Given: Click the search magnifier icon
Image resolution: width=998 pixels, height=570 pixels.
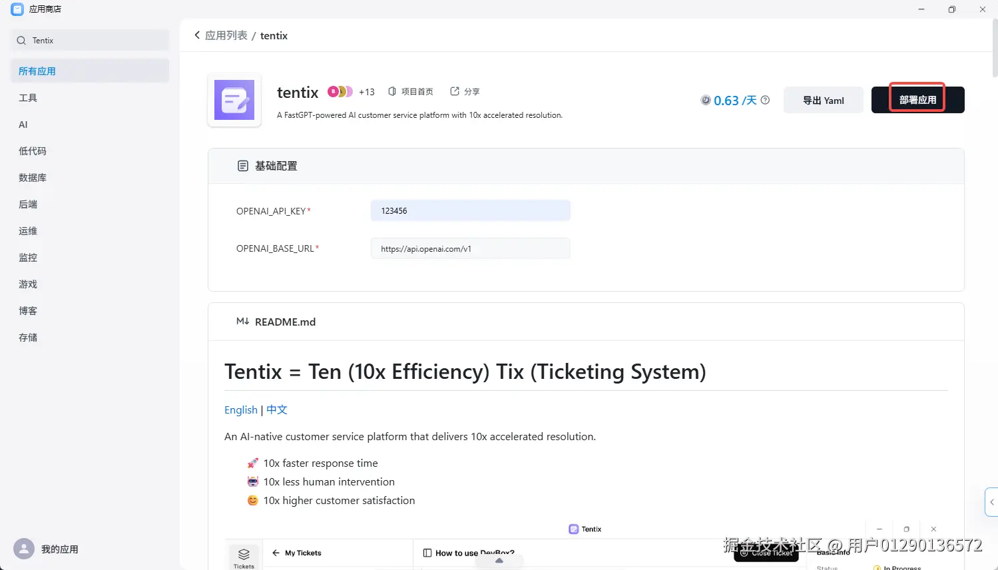Looking at the screenshot, I should (x=21, y=41).
